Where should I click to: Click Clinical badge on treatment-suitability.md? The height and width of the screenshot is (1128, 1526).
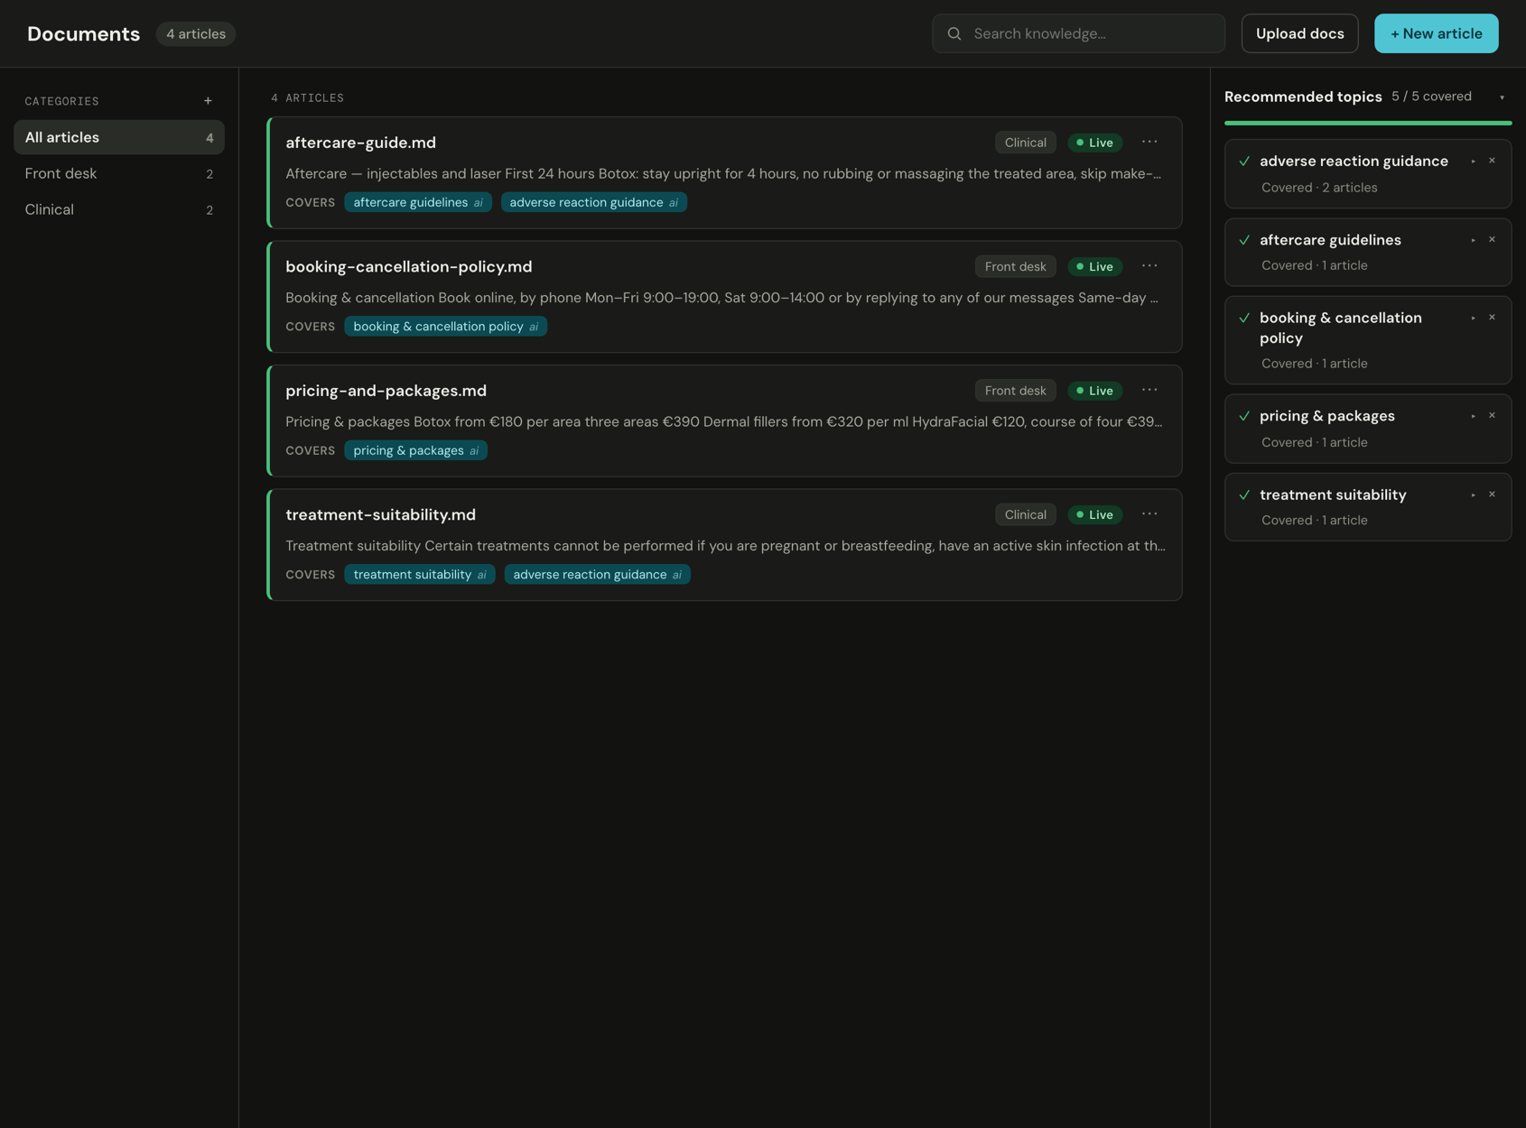1025,514
